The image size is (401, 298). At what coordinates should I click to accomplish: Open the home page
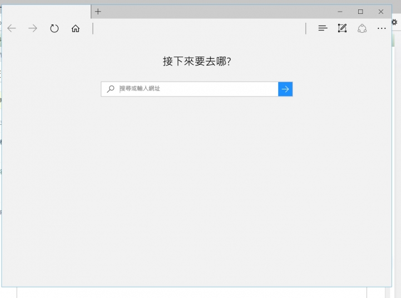[x=76, y=28]
